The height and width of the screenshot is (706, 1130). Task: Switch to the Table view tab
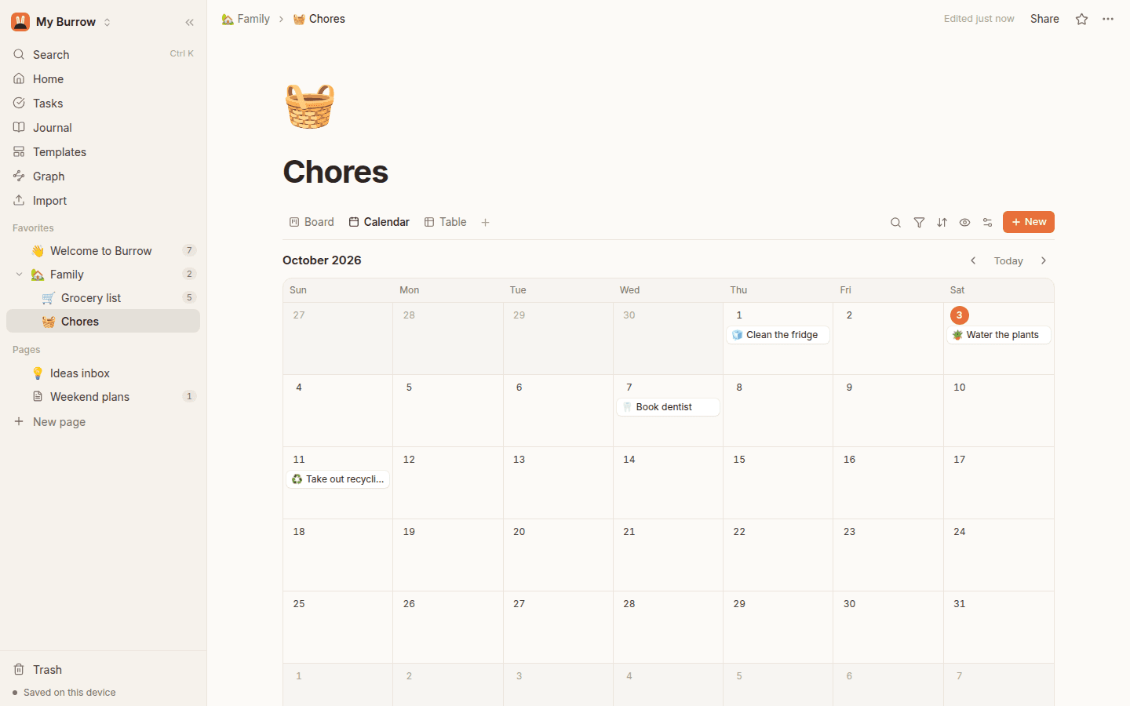446,222
